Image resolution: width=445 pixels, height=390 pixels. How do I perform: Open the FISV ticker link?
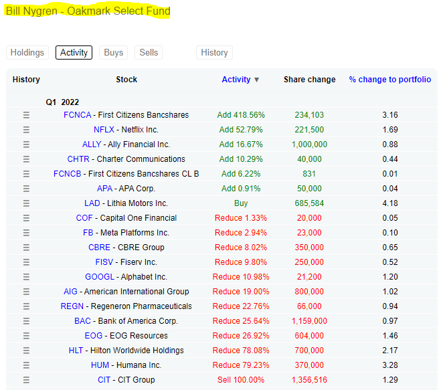(104, 262)
